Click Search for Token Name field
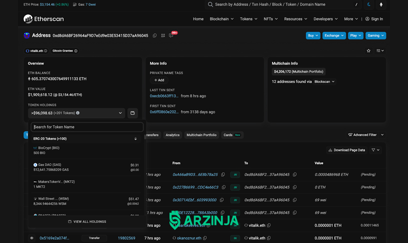This screenshot has height=243, width=408. 87,127
